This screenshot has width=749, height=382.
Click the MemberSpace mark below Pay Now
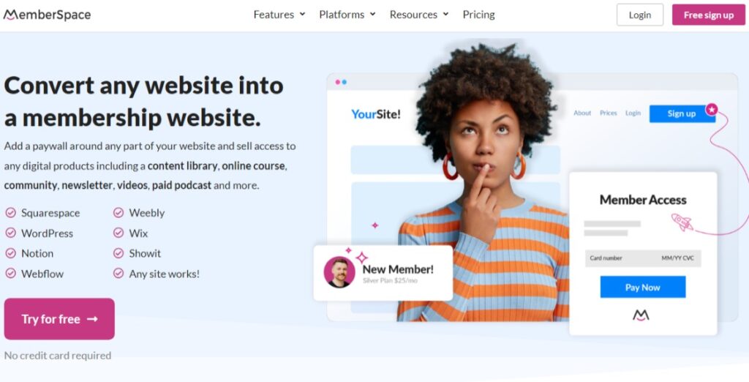click(641, 315)
